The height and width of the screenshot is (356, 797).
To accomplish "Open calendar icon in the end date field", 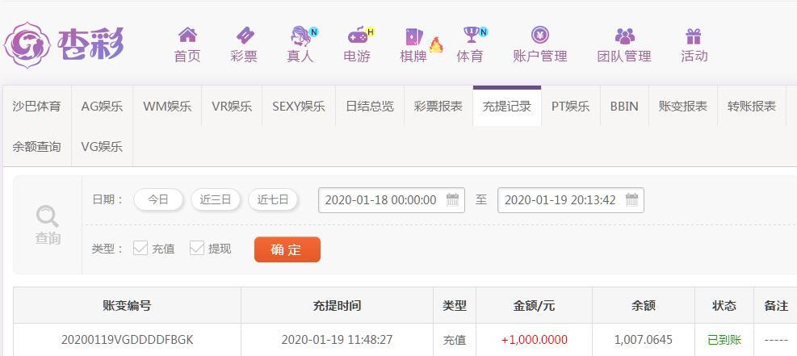I will 631,199.
